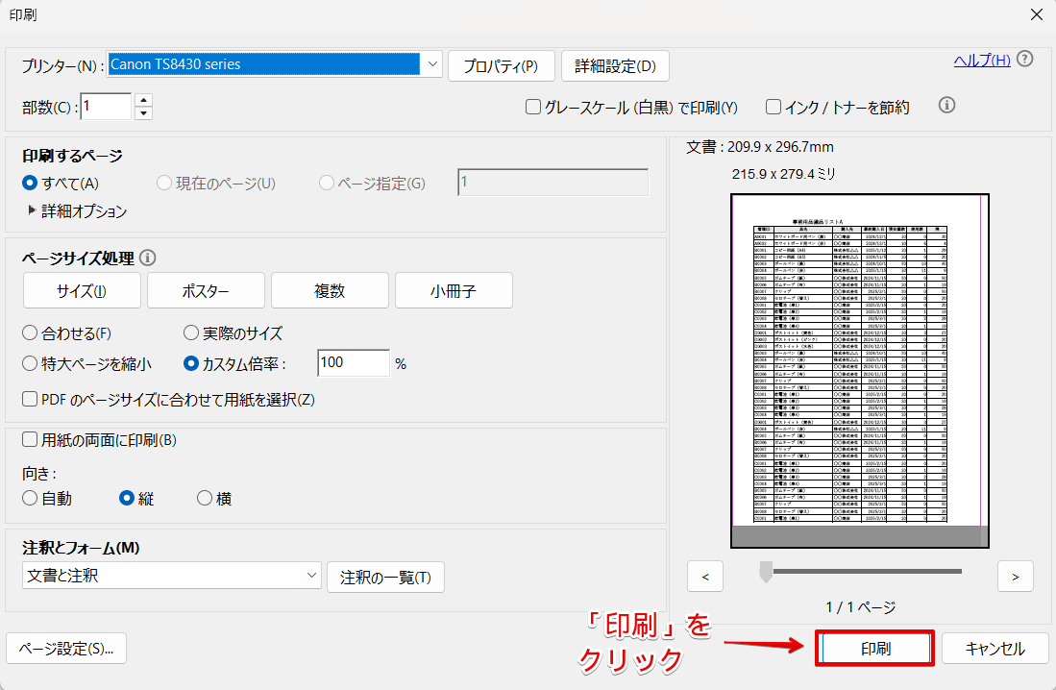The image size is (1056, 690).
Task: Open ページ設定 dialog
Action: pos(65,648)
